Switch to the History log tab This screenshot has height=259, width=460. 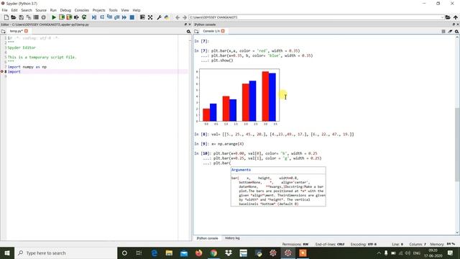click(232, 238)
